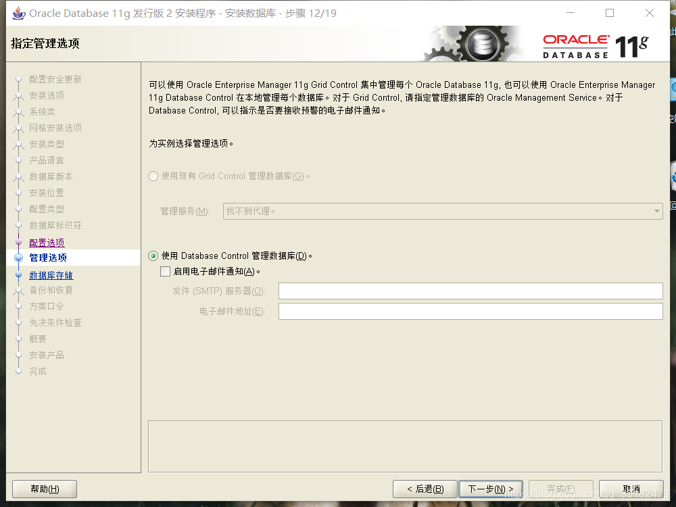
Task: Click the 方案口令 step
Action: tap(47, 306)
